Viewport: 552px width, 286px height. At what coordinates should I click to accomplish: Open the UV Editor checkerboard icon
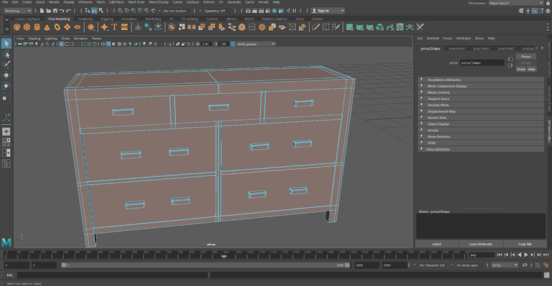[400, 27]
